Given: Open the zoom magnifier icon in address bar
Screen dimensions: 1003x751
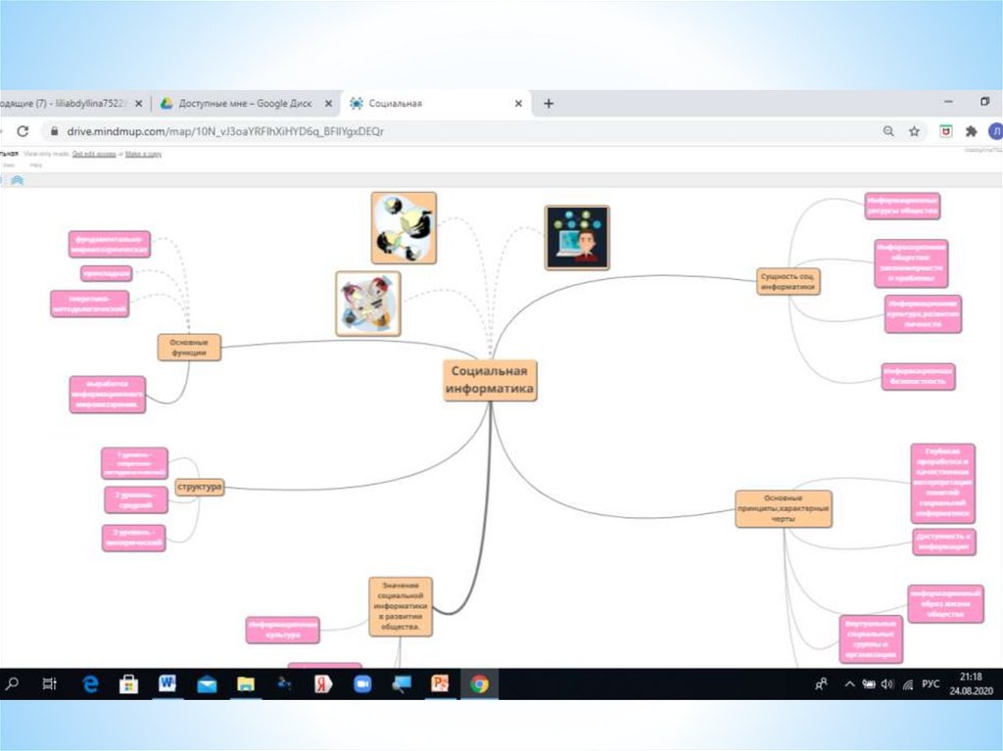Looking at the screenshot, I should pyautogui.click(x=888, y=131).
